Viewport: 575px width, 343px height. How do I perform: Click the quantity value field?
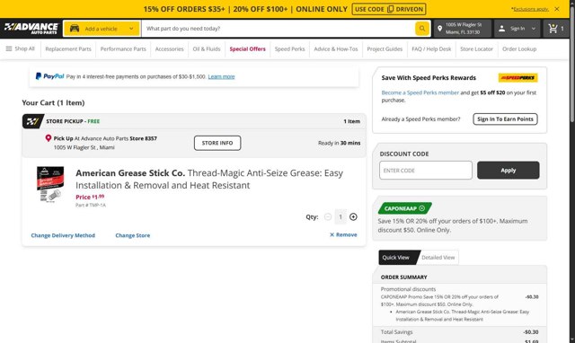coord(341,217)
